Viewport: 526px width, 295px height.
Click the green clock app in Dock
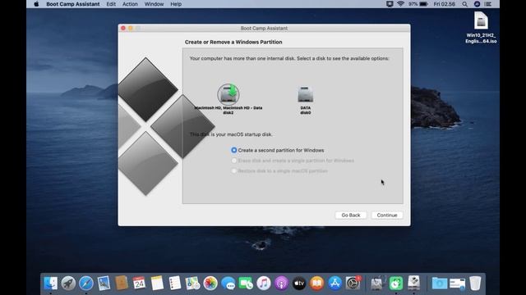click(396, 284)
